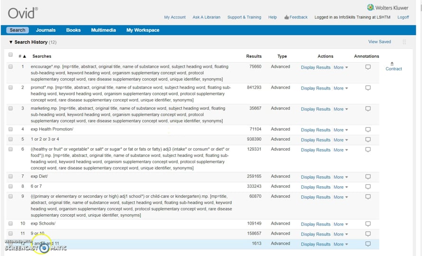The image size is (422, 256).
Task: Click annotation bubble on search 12 row
Action: tap(367, 244)
